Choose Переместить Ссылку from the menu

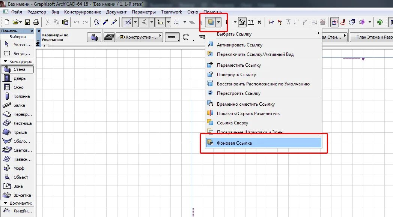264,65
